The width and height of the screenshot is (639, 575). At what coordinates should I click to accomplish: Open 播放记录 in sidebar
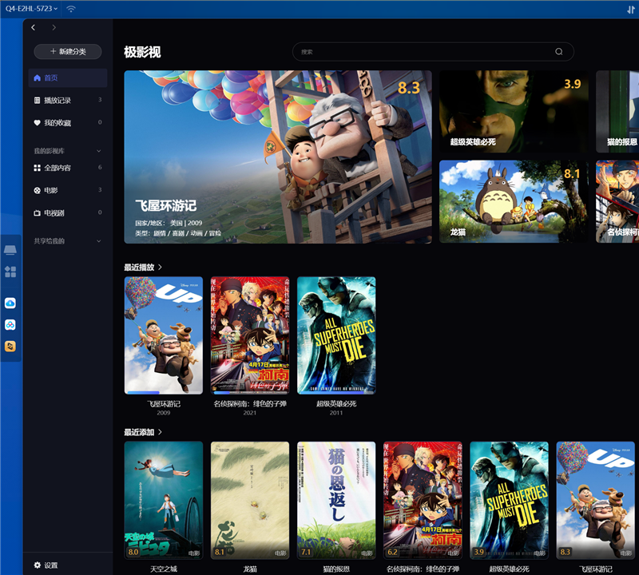[x=57, y=101]
